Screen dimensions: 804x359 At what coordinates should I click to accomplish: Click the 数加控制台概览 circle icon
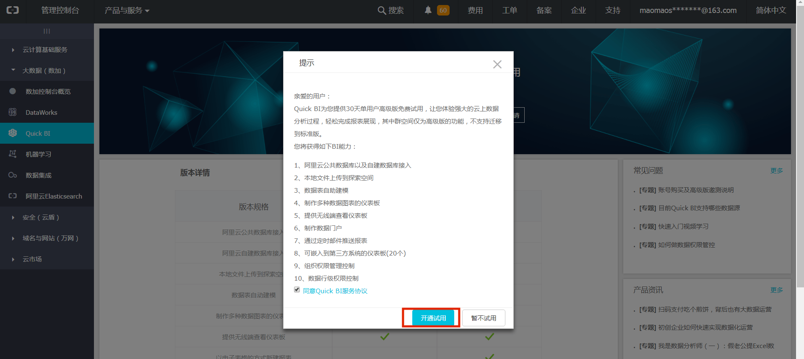(13, 91)
